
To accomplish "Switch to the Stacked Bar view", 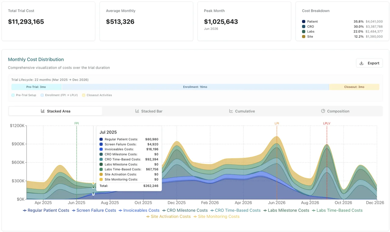I will (149, 111).
